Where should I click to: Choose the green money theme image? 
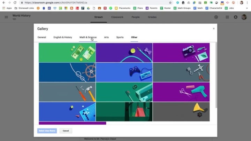click(67, 53)
